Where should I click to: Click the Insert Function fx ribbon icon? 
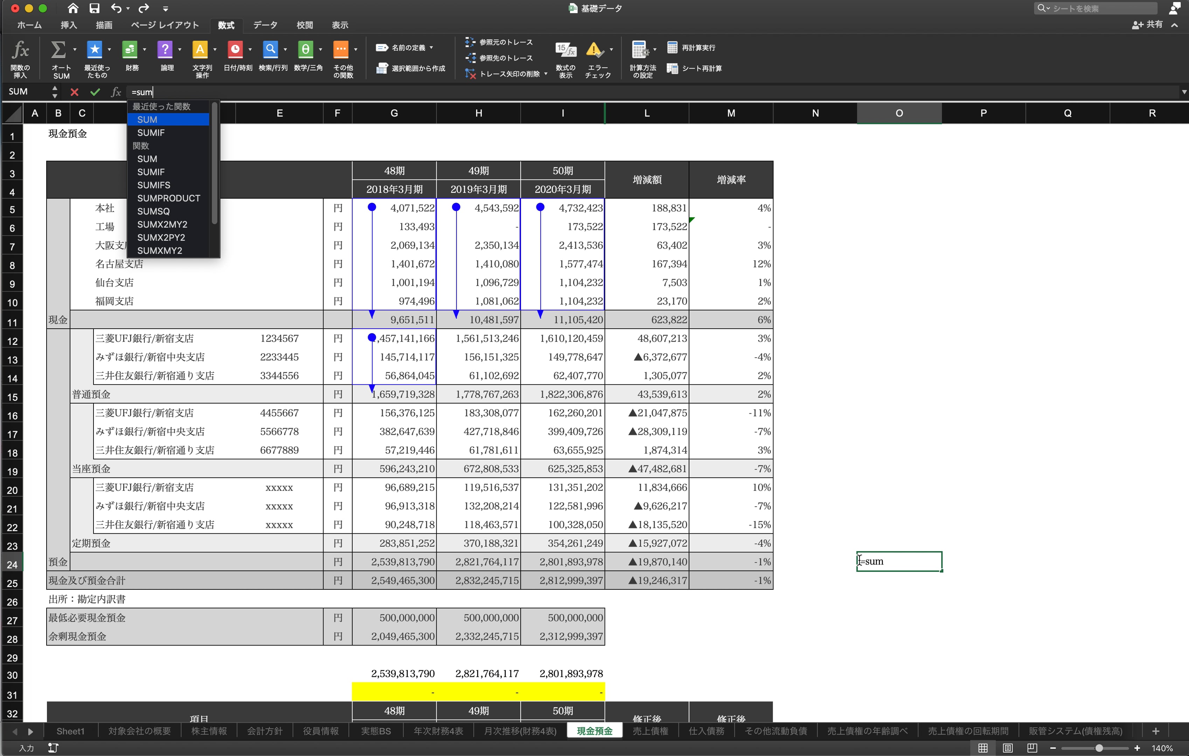[x=20, y=50]
